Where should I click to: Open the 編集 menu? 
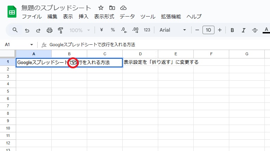(x=52, y=17)
